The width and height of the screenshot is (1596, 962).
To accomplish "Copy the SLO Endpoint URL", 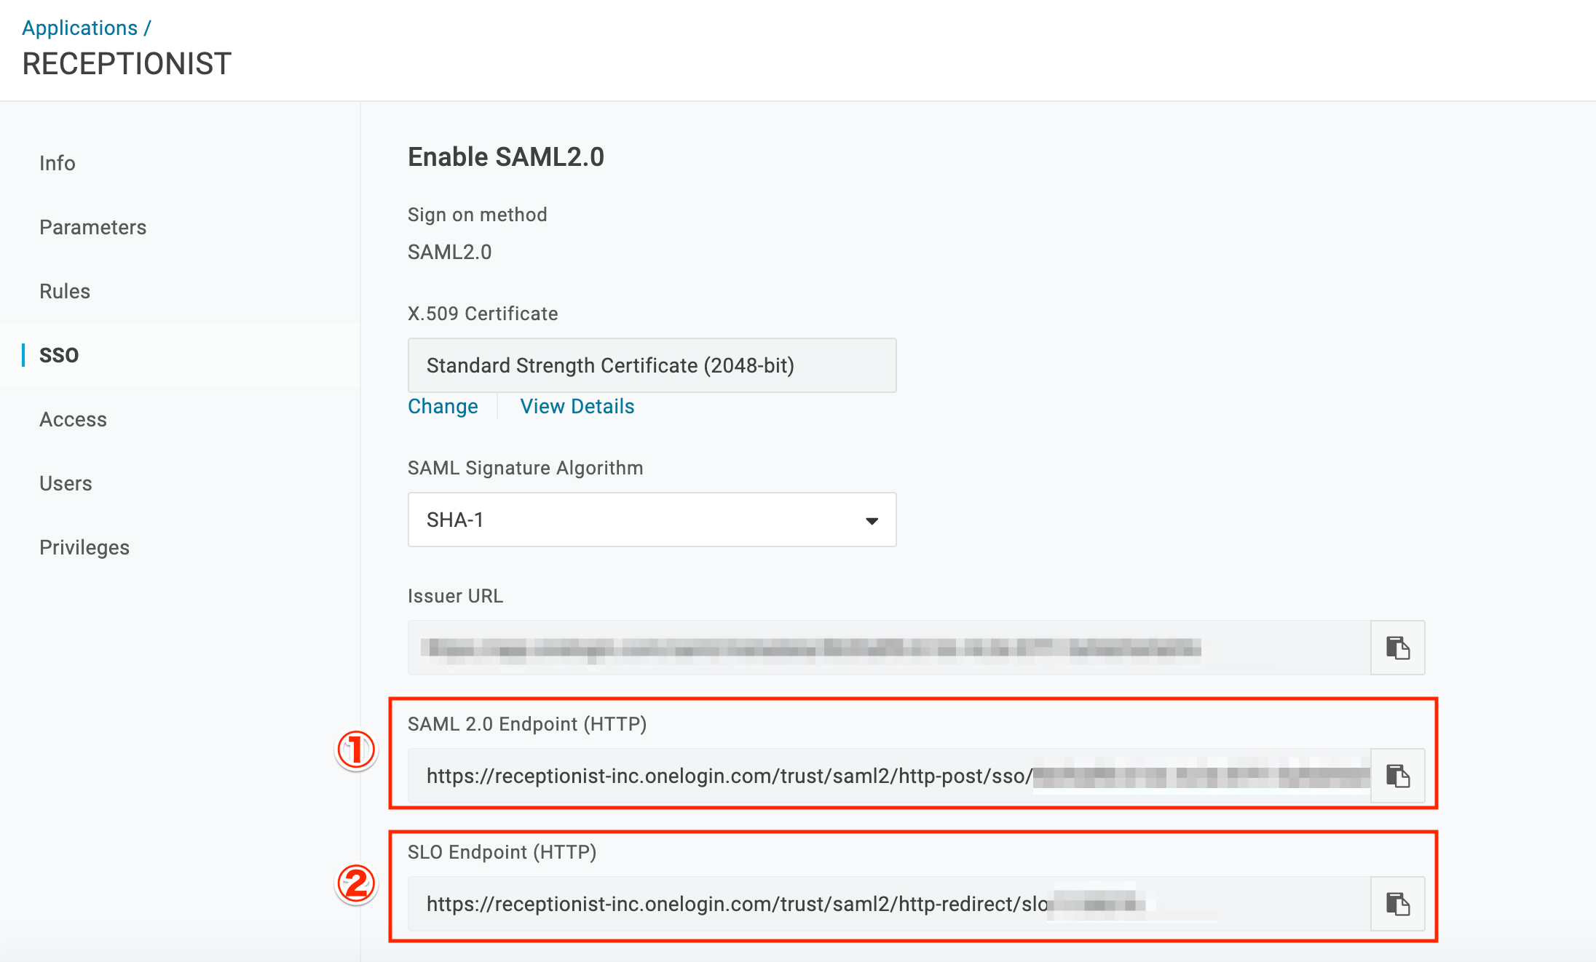I will [x=1397, y=904].
